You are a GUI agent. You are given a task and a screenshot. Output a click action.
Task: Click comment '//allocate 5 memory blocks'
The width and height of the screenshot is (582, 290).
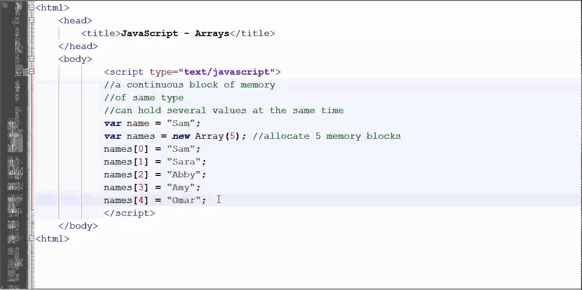327,136
